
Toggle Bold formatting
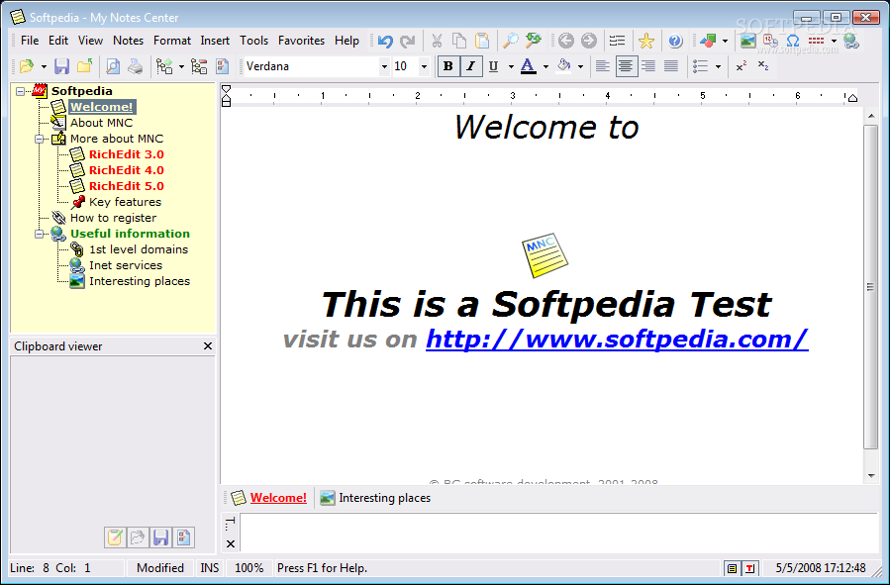pyautogui.click(x=448, y=66)
